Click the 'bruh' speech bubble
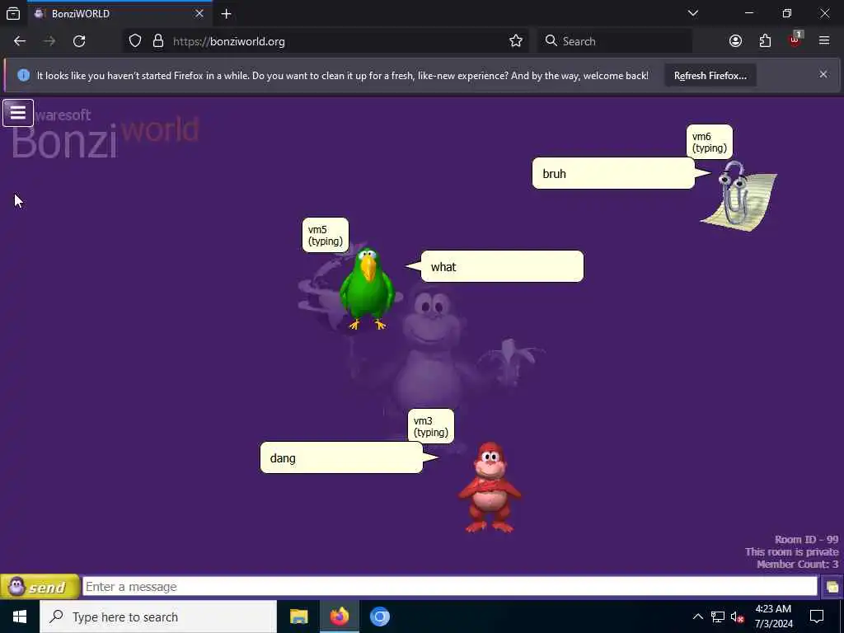The image size is (844, 633). (x=613, y=173)
